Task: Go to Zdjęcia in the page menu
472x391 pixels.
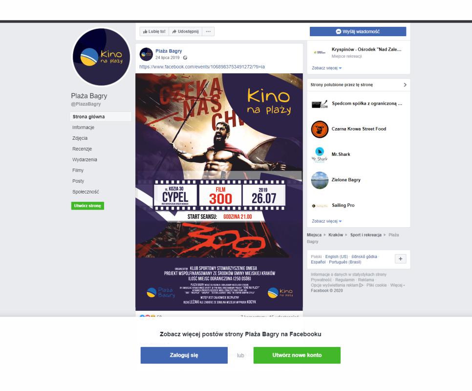Action: pyautogui.click(x=80, y=138)
